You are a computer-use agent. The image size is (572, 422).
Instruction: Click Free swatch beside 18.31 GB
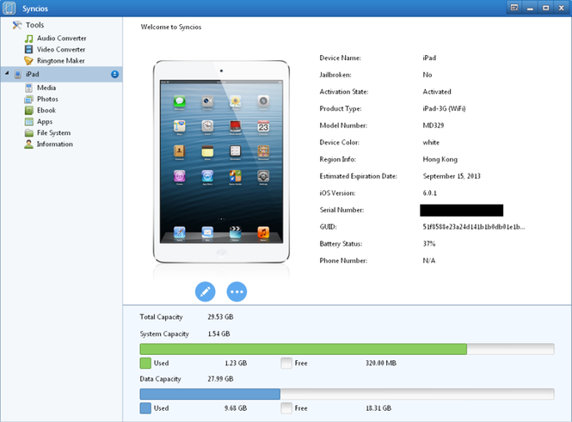point(286,408)
